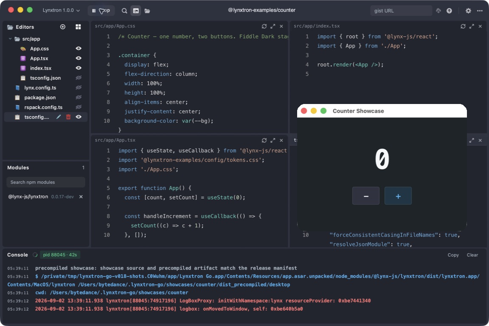
Task: Refresh the src/app/App.tsx editor panel
Action: (x=264, y=141)
